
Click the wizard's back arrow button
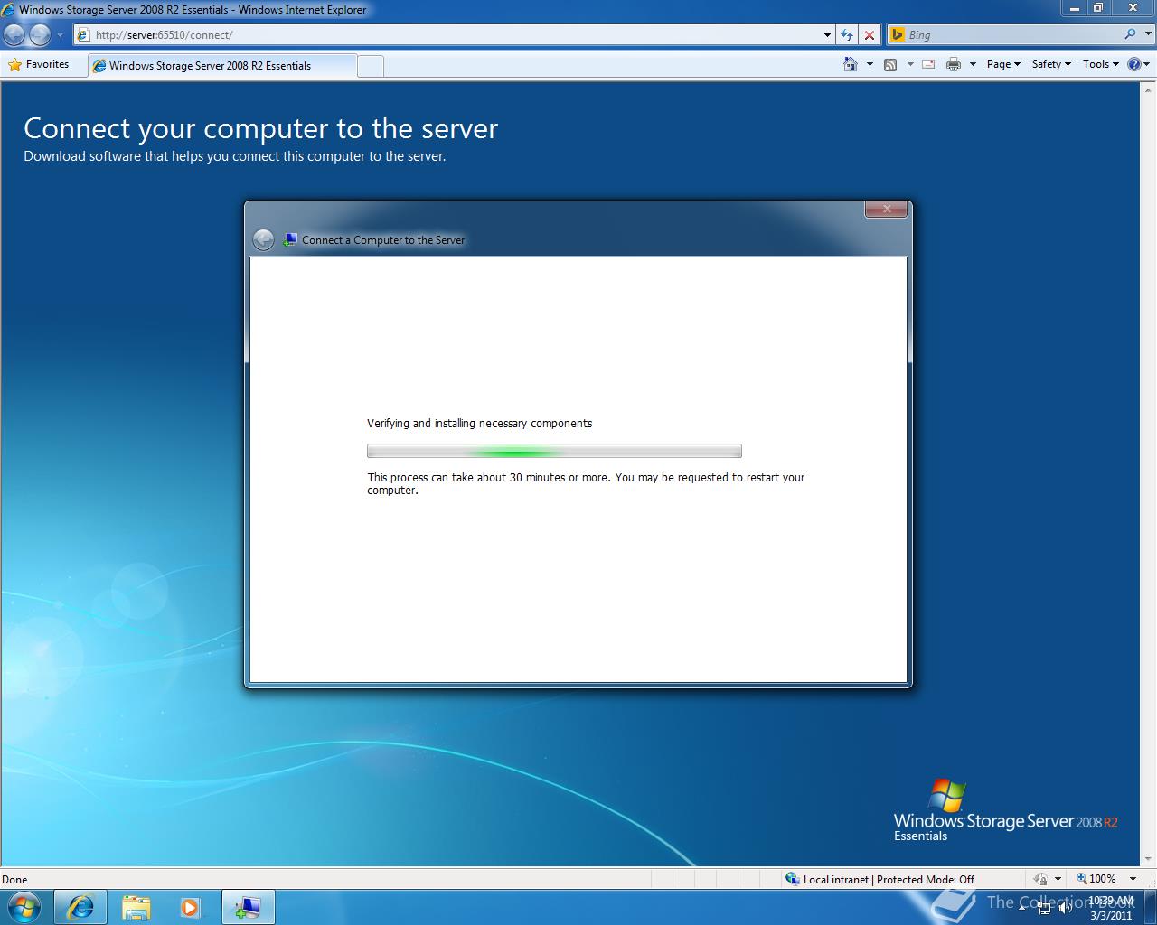tap(263, 239)
